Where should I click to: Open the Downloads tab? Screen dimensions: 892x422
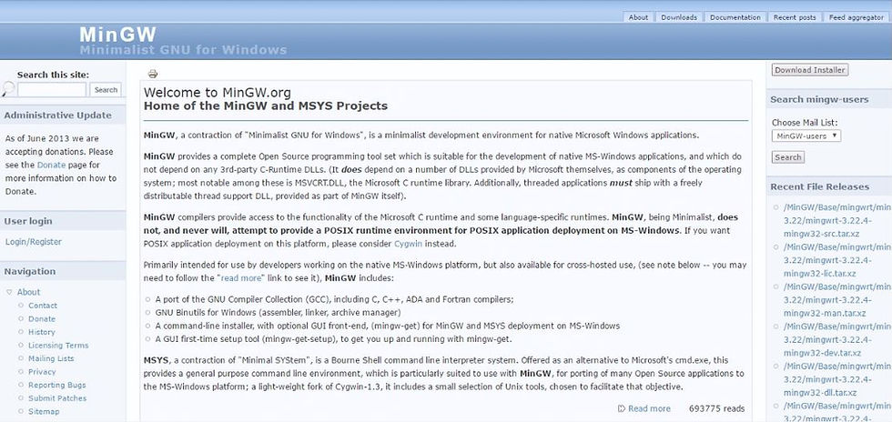pos(679,17)
